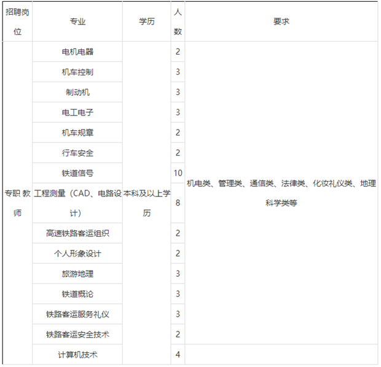Click the 计算机技术 major cell
This screenshot has height=367, width=381.
[x=77, y=355]
